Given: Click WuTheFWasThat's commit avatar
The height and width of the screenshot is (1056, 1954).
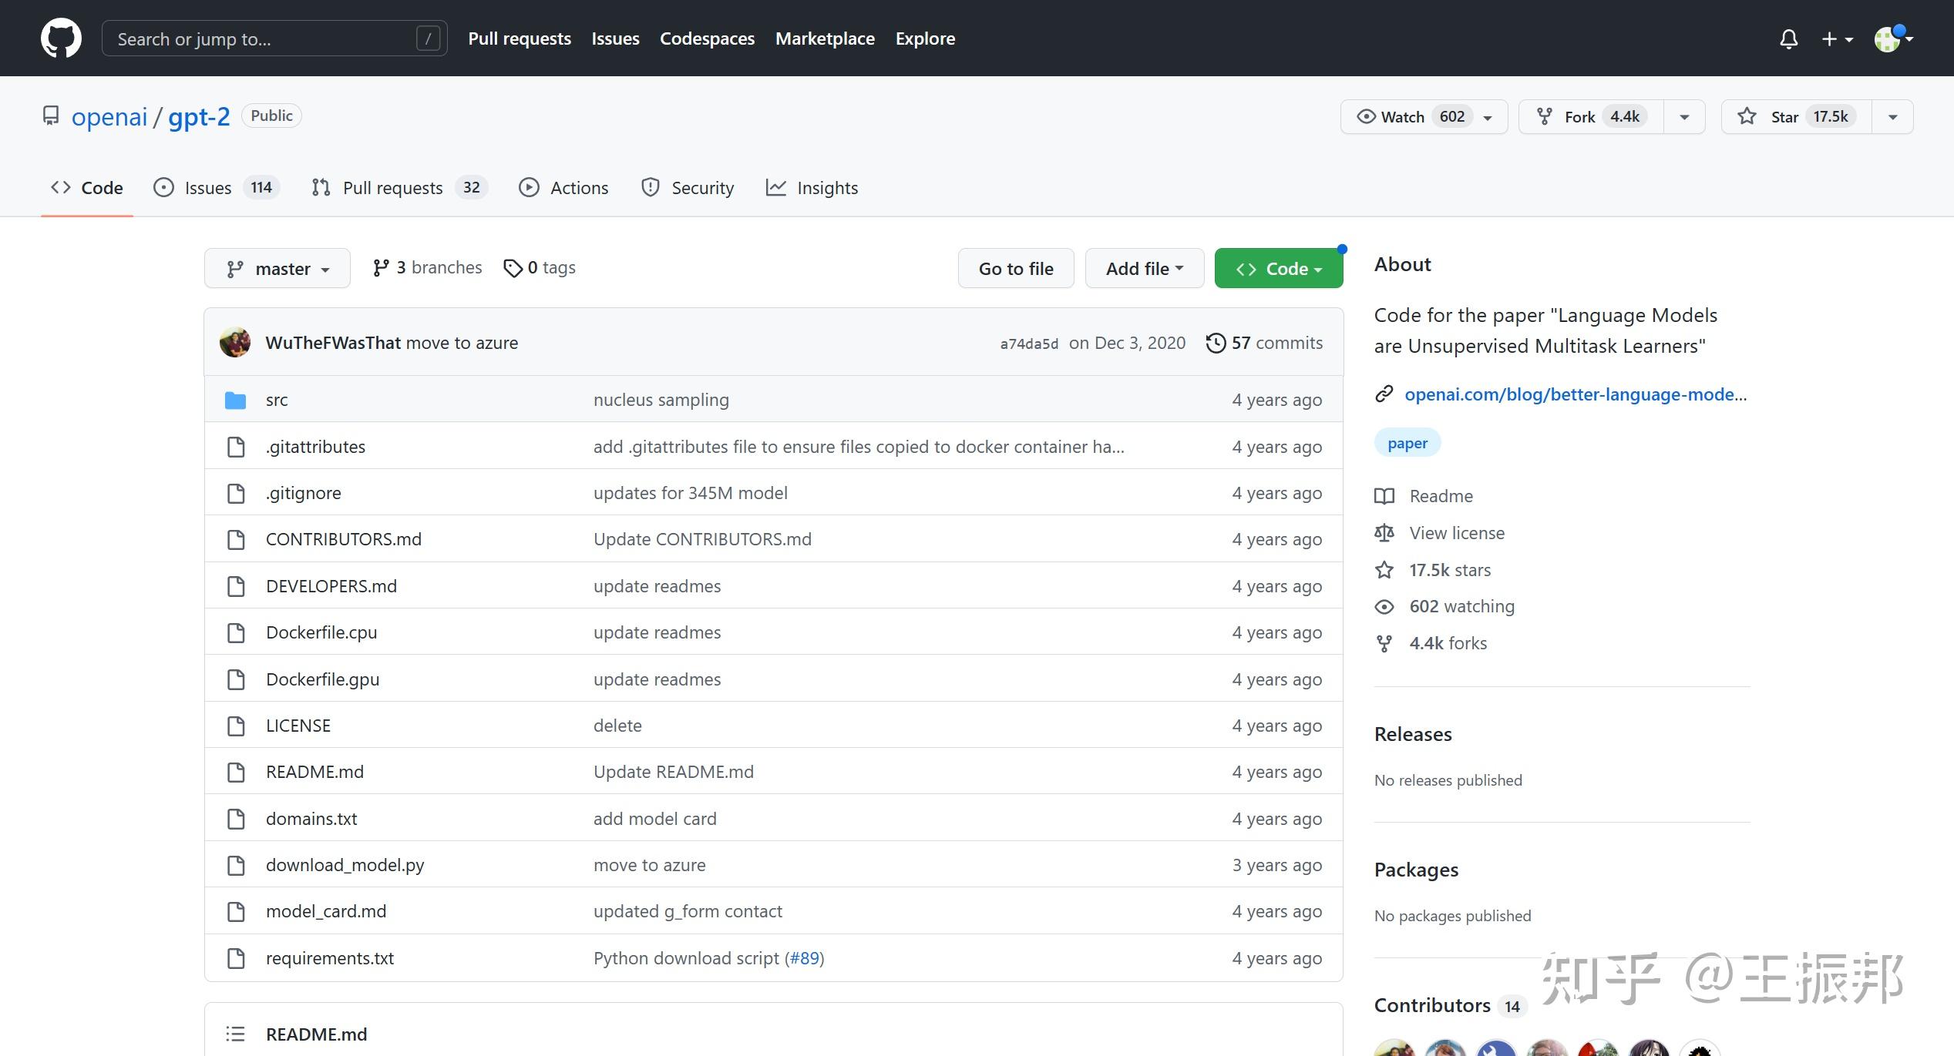Looking at the screenshot, I should [235, 343].
